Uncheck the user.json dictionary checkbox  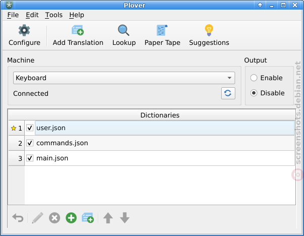(30, 128)
